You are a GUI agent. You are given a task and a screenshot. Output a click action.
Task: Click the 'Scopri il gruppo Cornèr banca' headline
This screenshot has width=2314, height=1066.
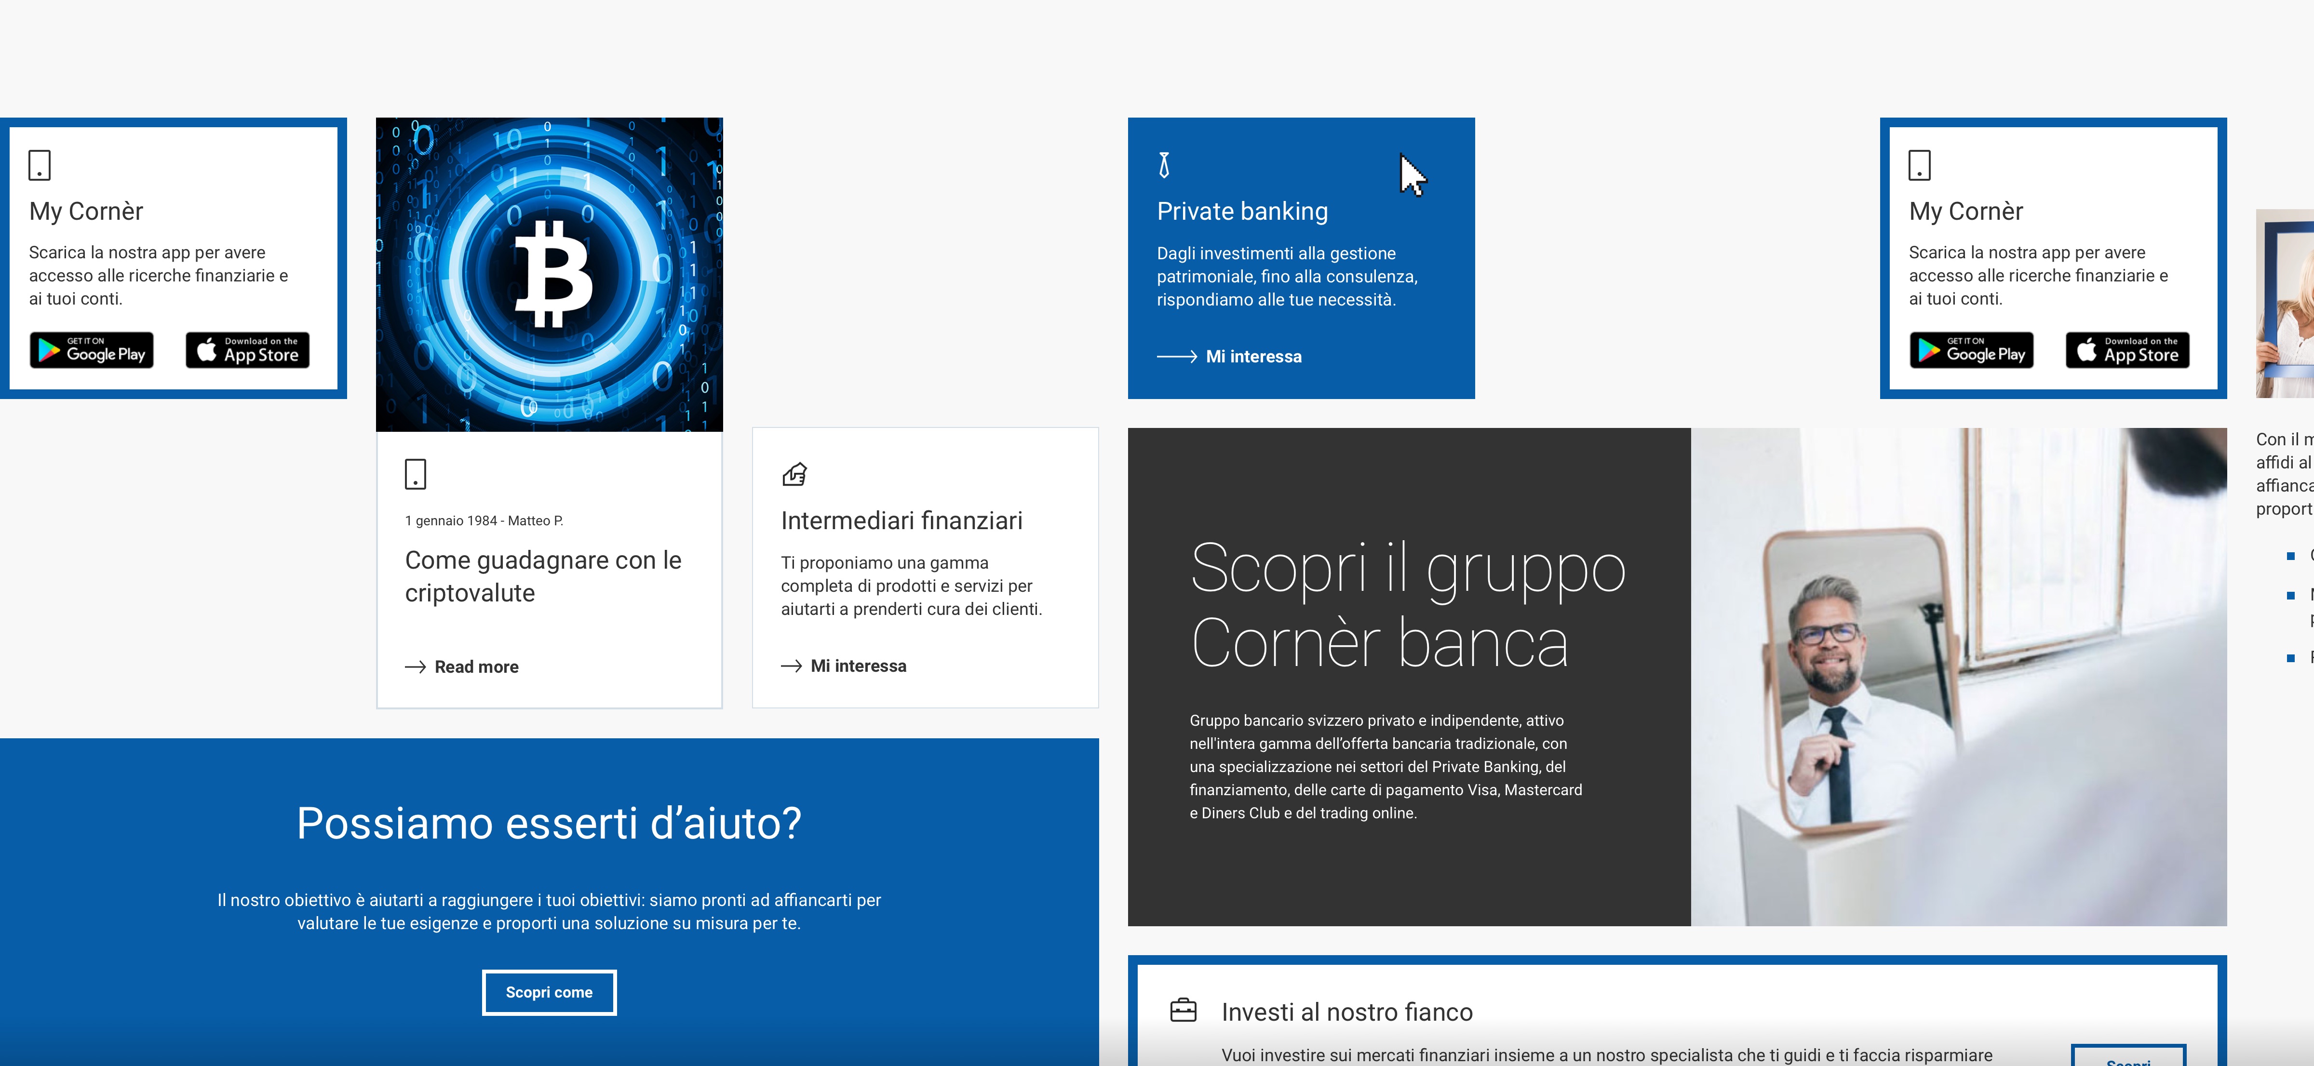point(1408,604)
